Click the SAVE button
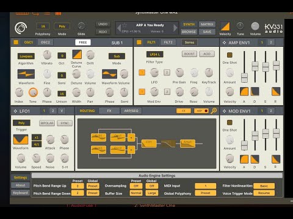 [x=207, y=32]
